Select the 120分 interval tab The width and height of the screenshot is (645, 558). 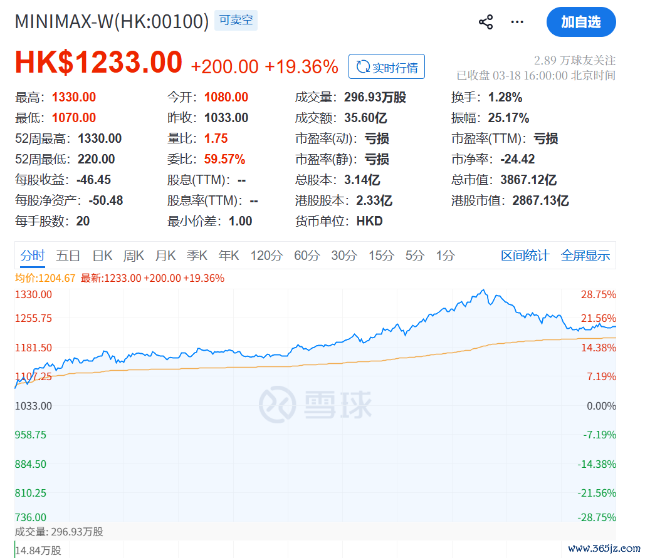point(266,256)
